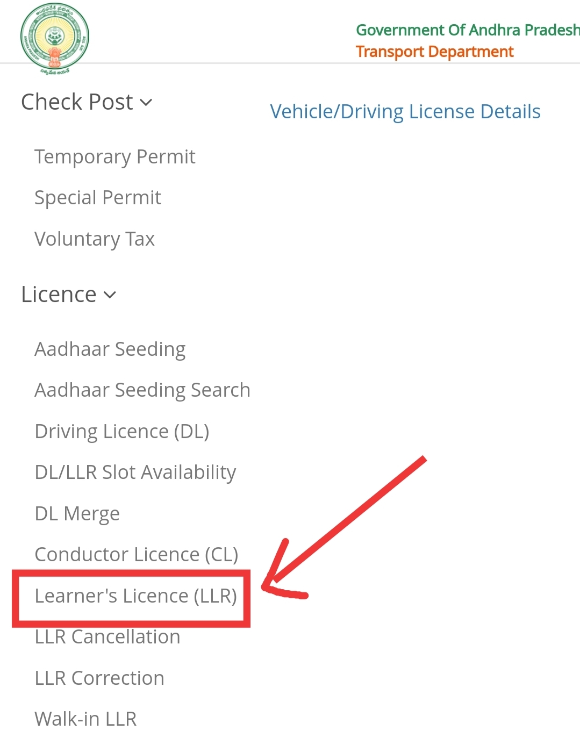Go to LLR Correction
580x752 pixels.
99,678
